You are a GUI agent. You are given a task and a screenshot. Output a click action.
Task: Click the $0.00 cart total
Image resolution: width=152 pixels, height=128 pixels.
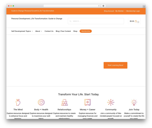tap(132, 21)
